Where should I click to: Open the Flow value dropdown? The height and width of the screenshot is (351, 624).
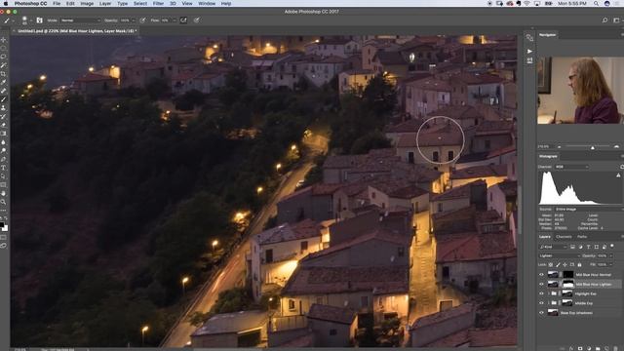(x=175, y=20)
